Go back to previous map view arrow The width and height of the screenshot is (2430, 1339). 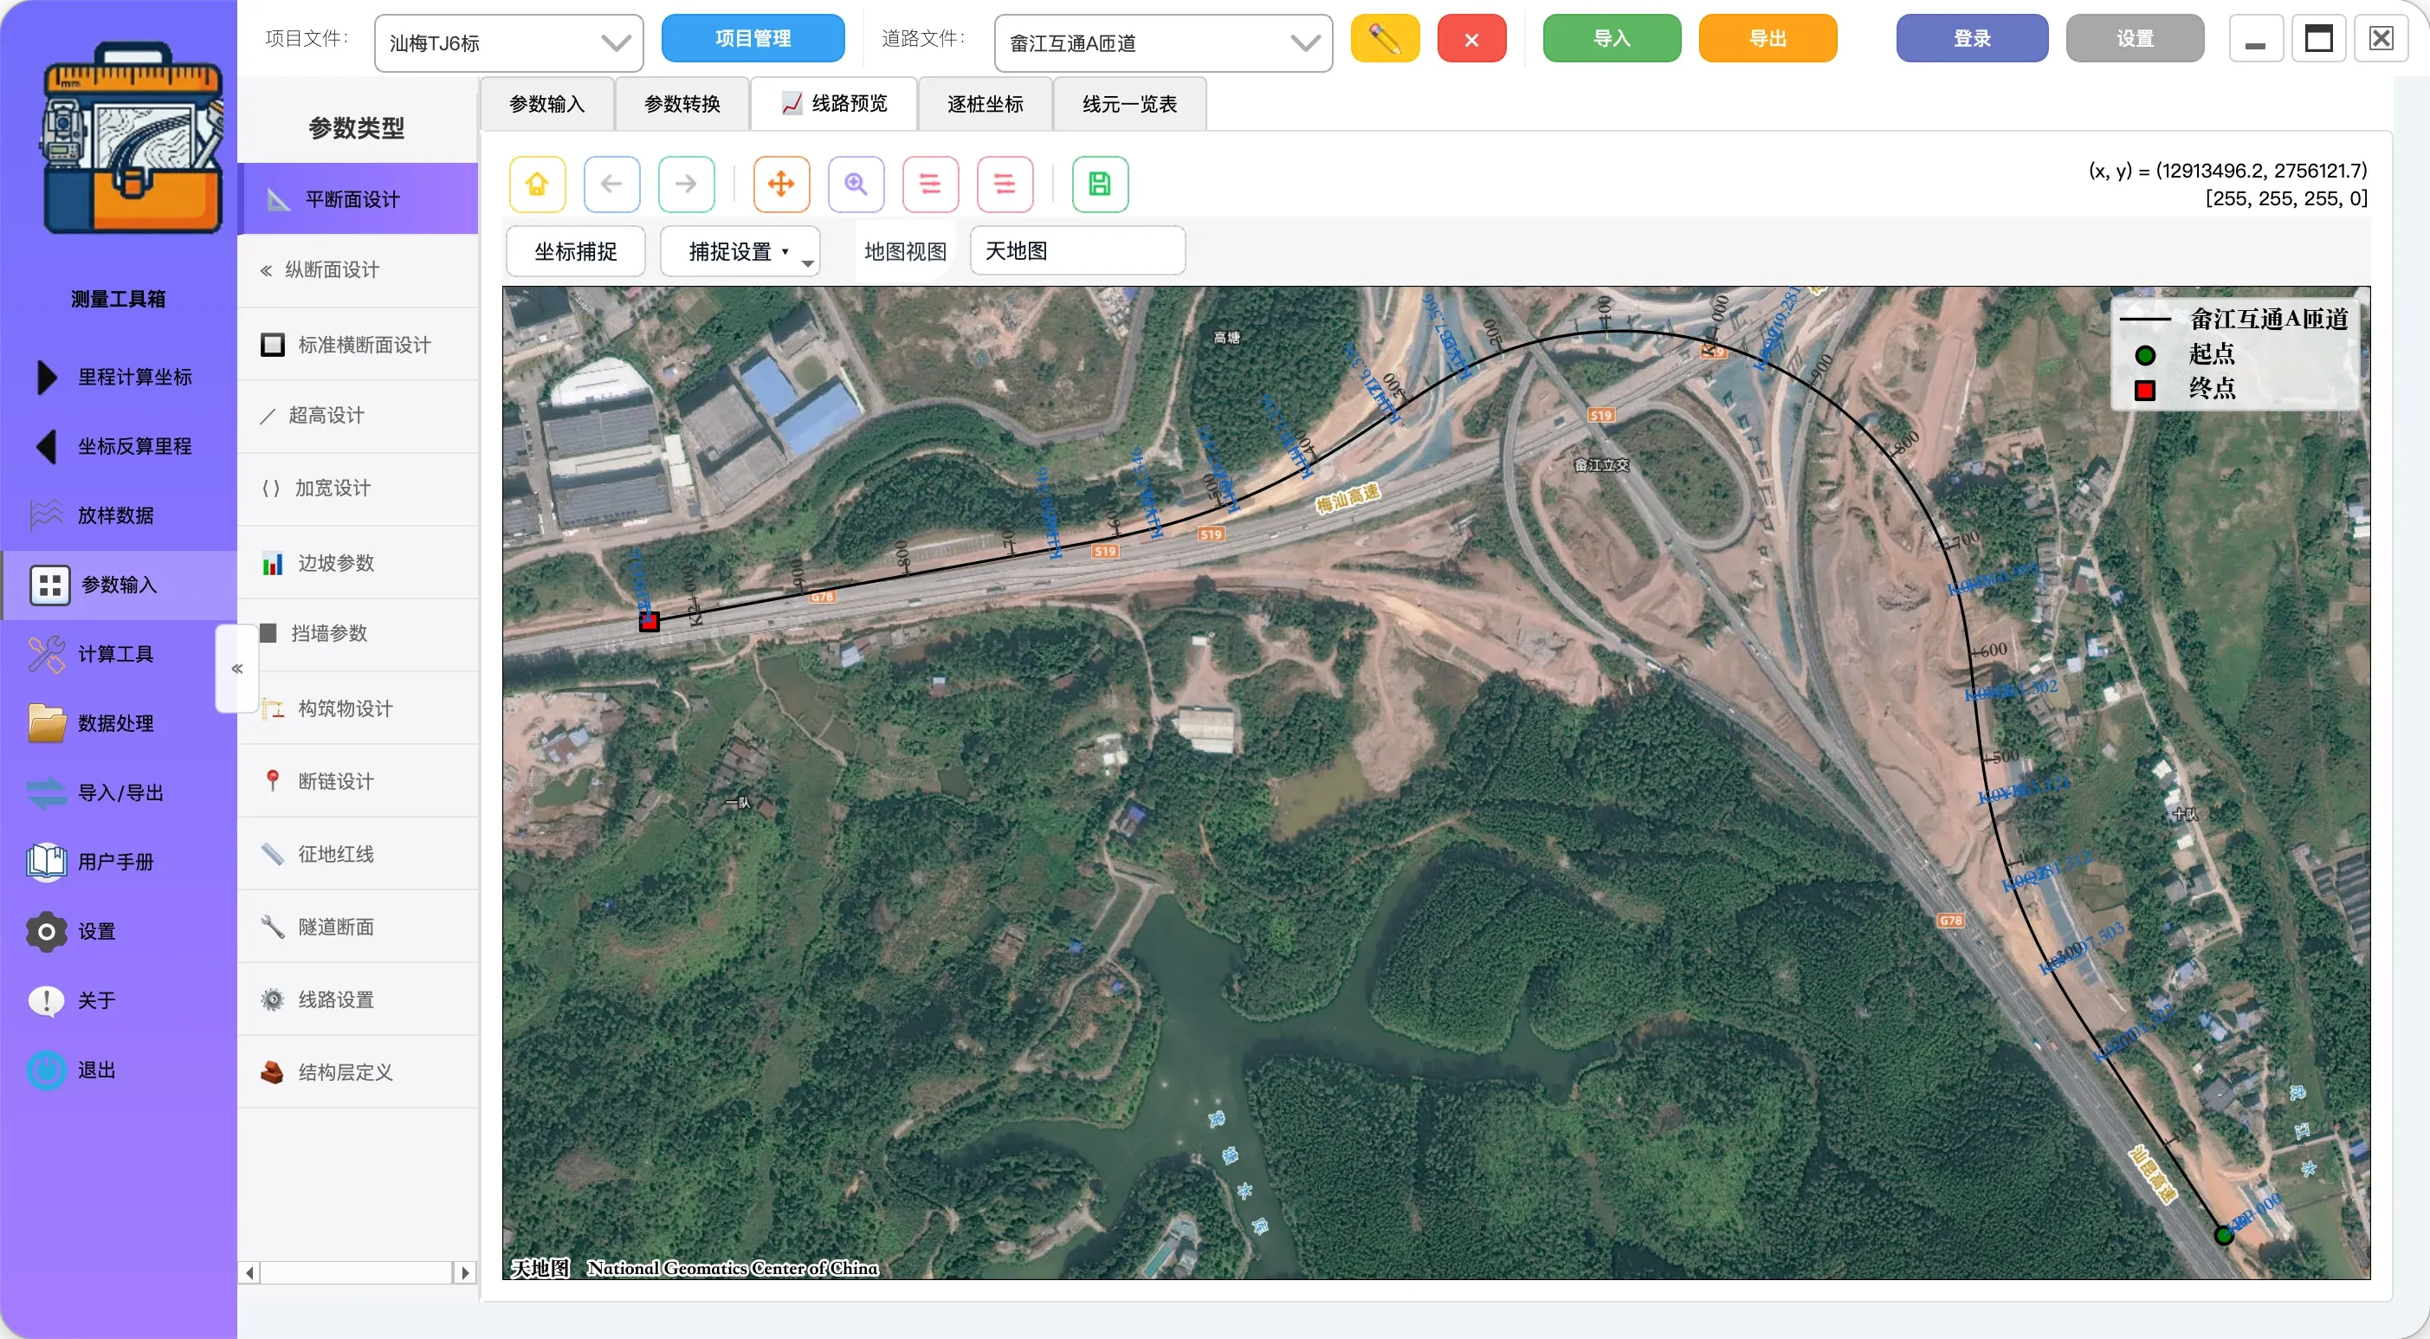pyautogui.click(x=611, y=184)
